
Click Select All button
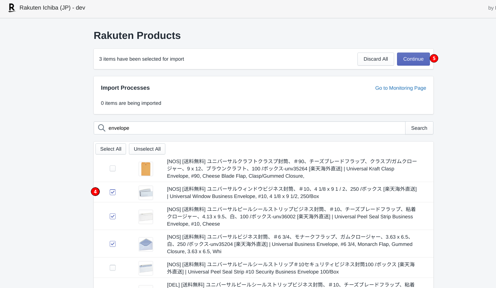pos(111,149)
